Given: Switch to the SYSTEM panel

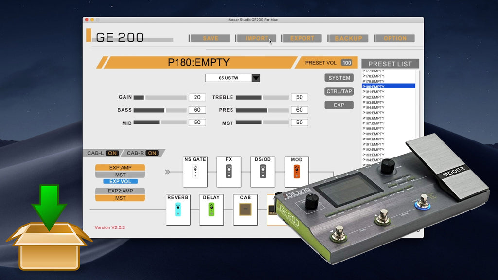Looking at the screenshot, I should [x=339, y=78].
